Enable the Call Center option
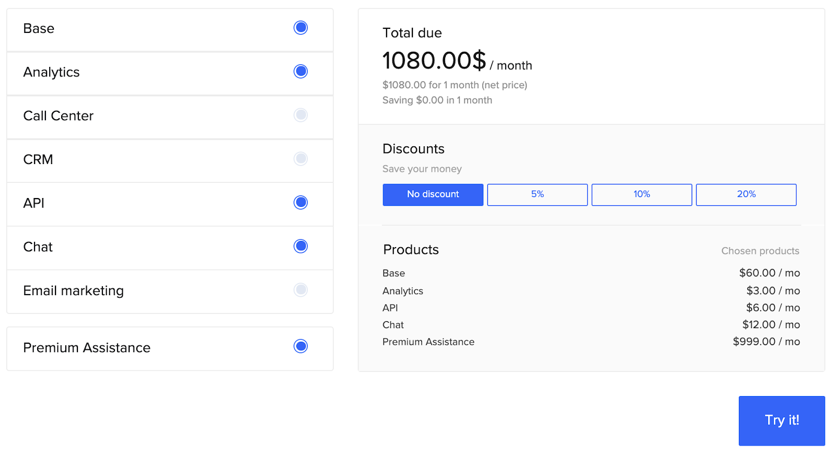 [x=300, y=115]
